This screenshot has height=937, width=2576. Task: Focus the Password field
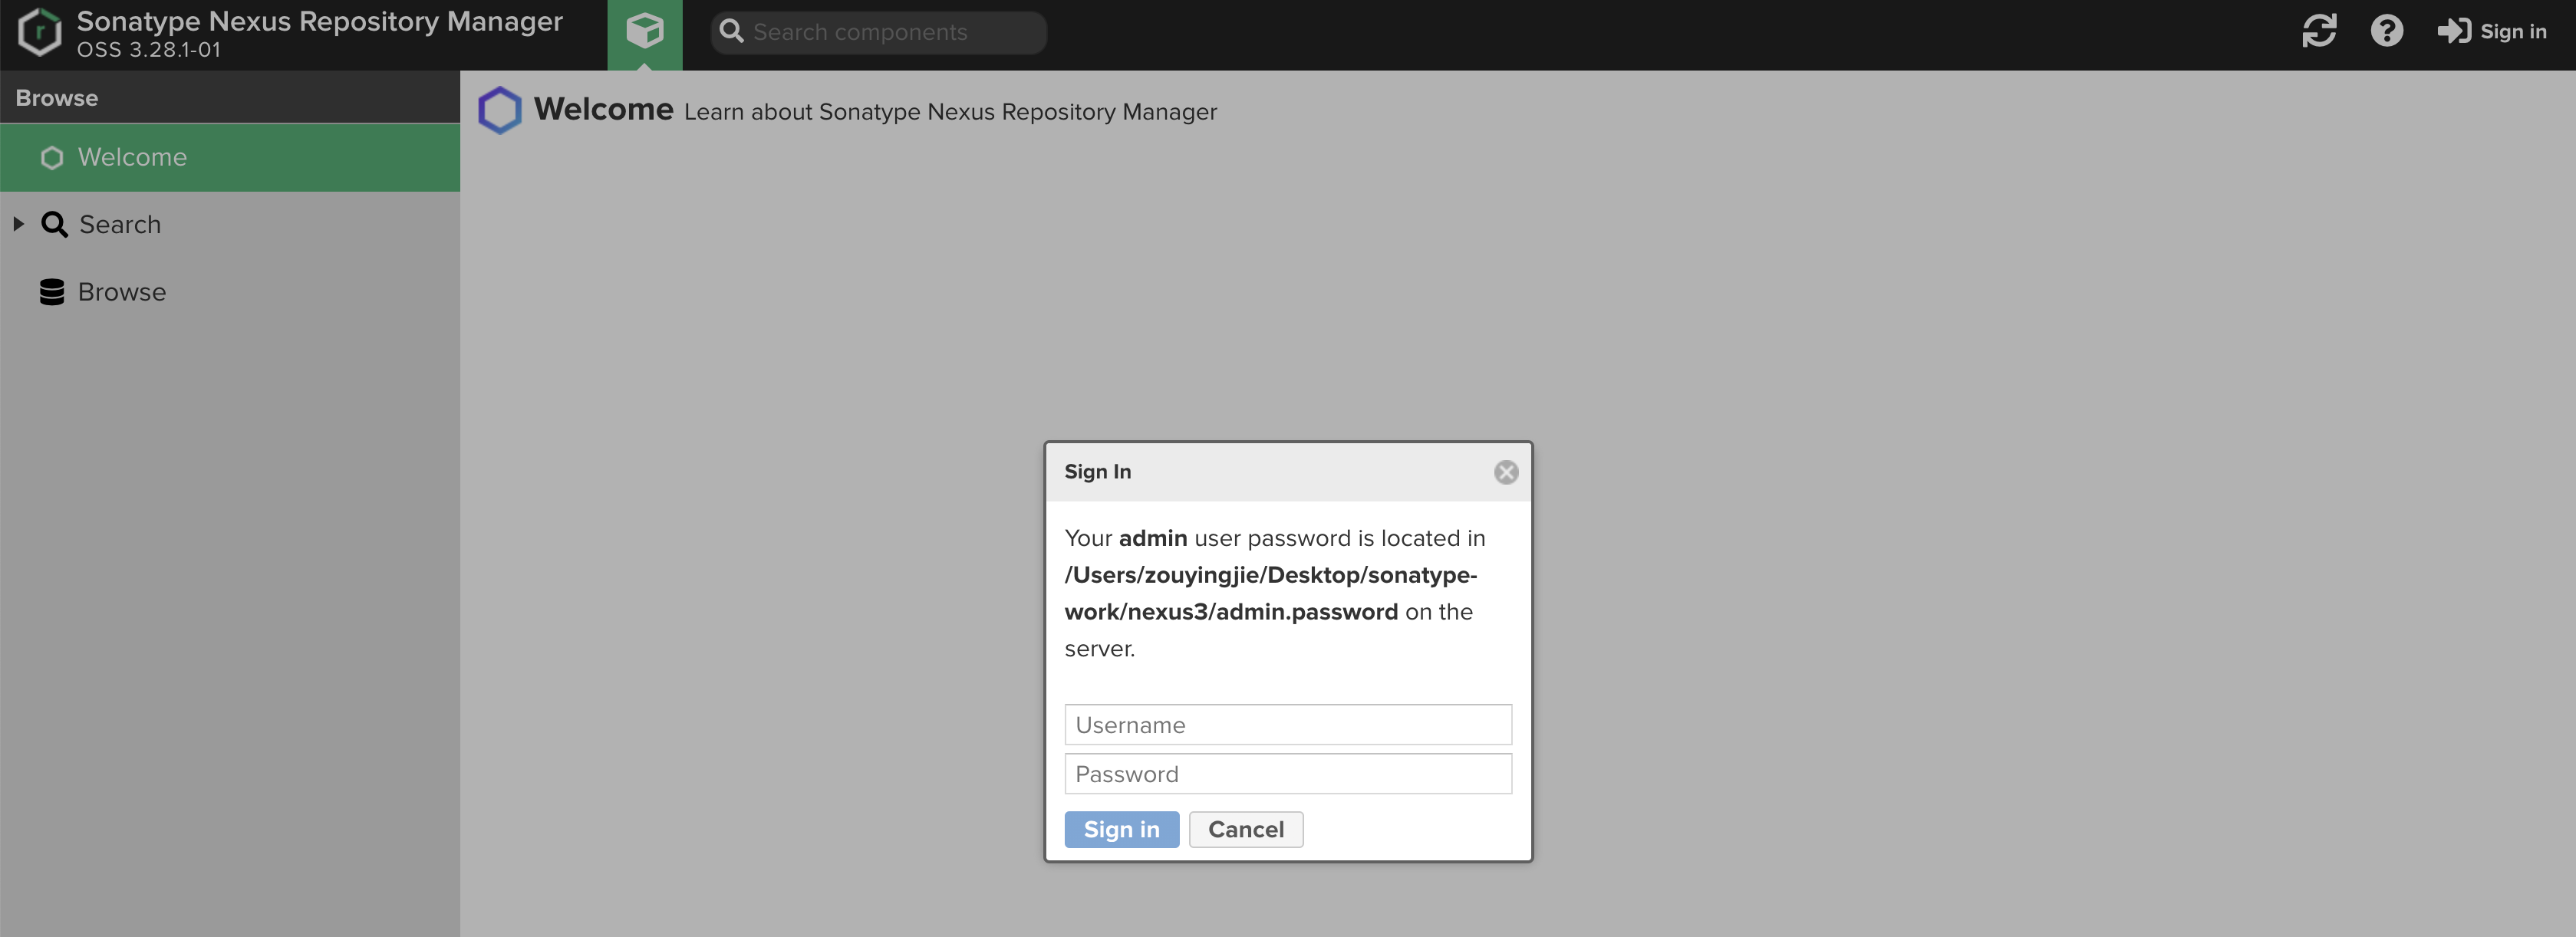(x=1287, y=774)
